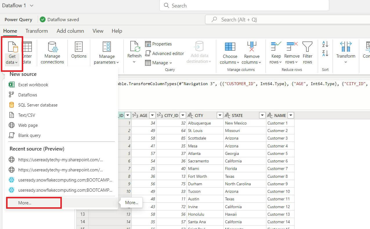Click the Georgia state cell
The height and width of the screenshot is (229, 370).
click(245, 153)
